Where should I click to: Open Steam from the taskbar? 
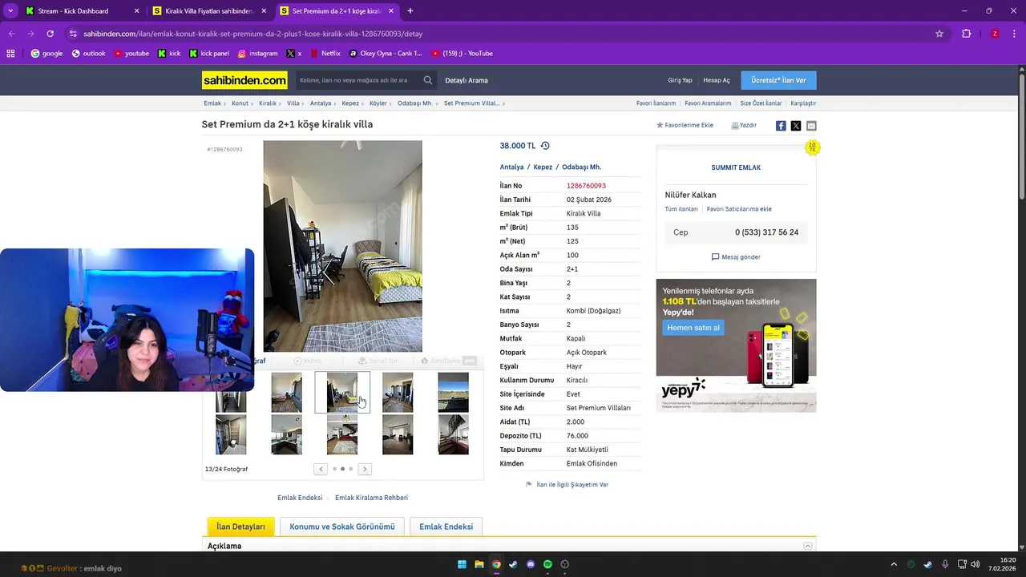click(x=514, y=565)
